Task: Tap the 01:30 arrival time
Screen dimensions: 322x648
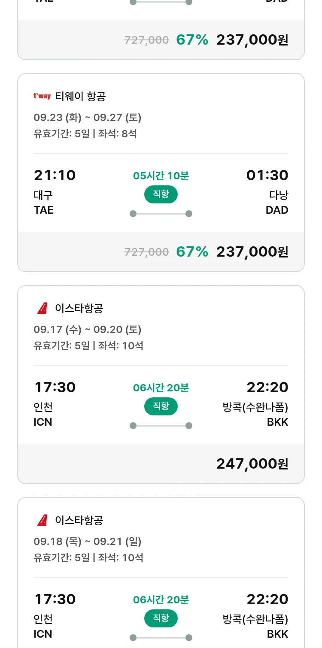Action: [267, 176]
